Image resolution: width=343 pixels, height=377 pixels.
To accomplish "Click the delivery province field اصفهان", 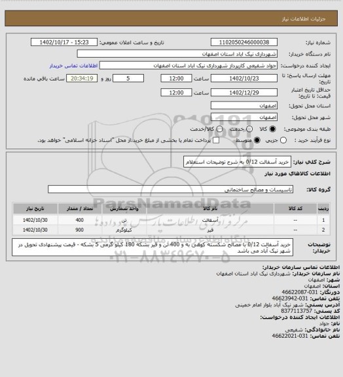I will click(x=244, y=105).
